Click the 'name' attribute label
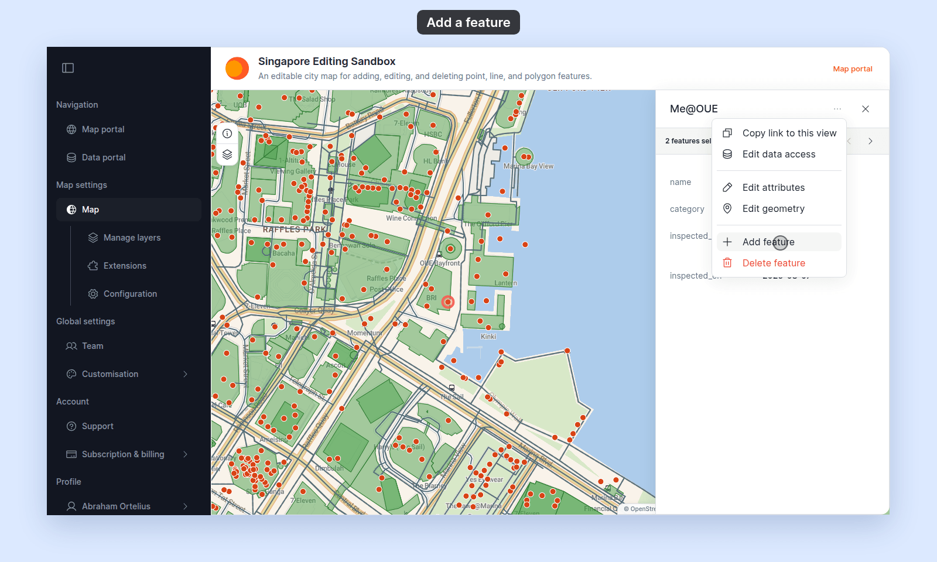Screen dimensions: 937x562 [680, 182]
